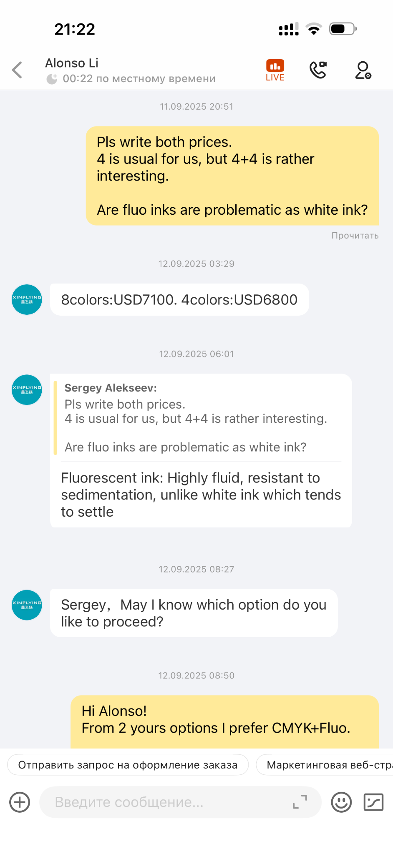
Task: Tap avatar beside 'which option' message
Action: (27, 605)
